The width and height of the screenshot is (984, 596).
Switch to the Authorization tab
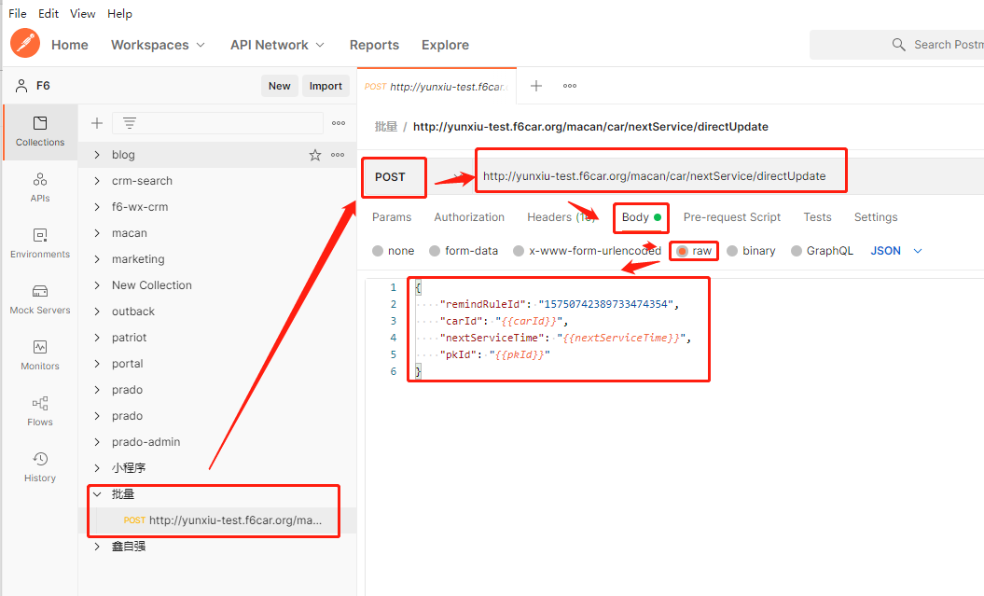coord(469,217)
